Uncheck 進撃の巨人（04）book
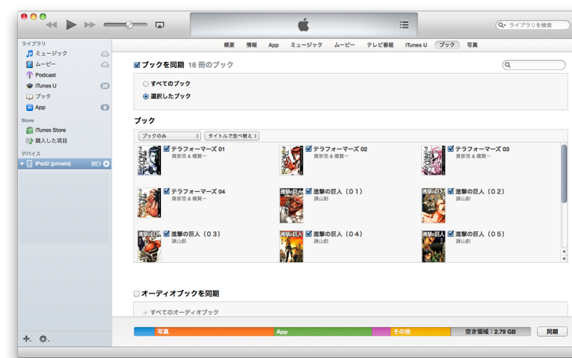This screenshot has height=358, width=572. [309, 234]
